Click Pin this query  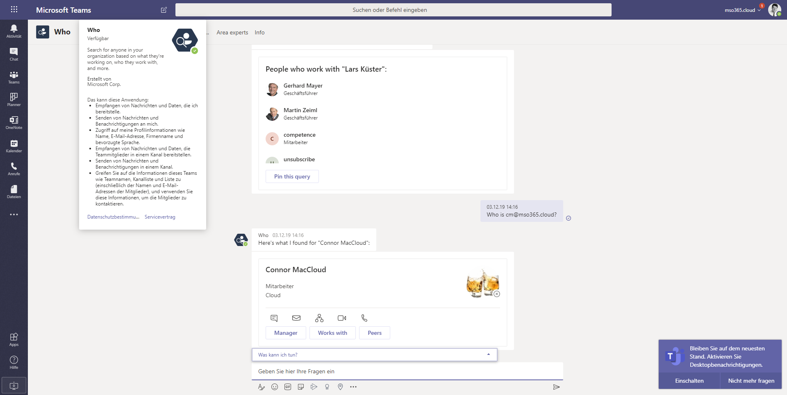click(x=292, y=176)
